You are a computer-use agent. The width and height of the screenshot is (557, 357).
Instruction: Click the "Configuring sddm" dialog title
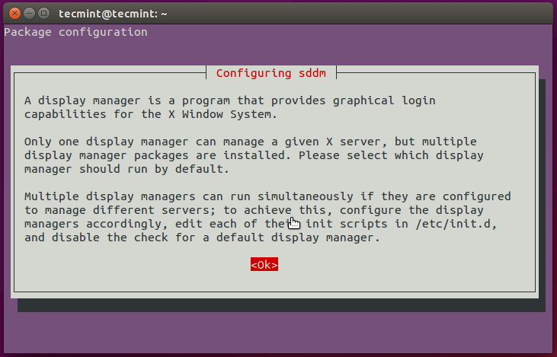coord(270,73)
